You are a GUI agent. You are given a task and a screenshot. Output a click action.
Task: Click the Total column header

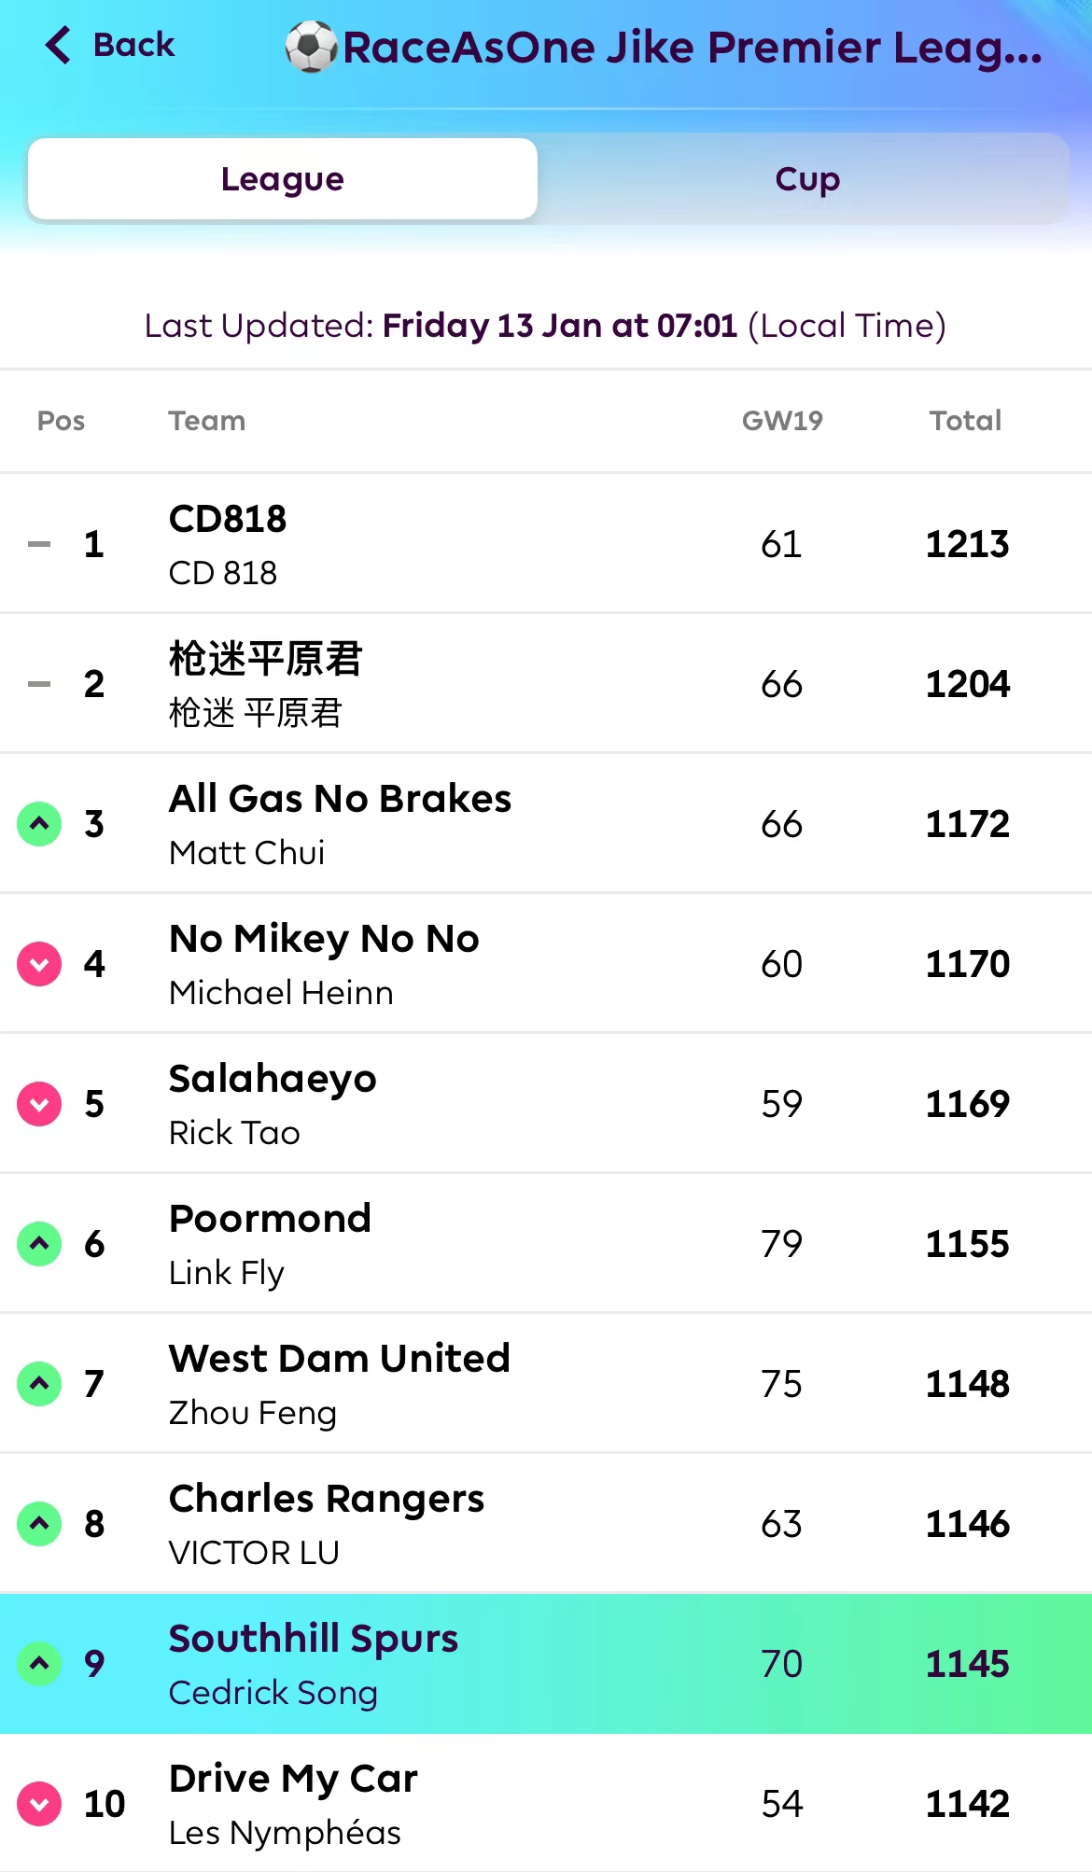point(965,421)
